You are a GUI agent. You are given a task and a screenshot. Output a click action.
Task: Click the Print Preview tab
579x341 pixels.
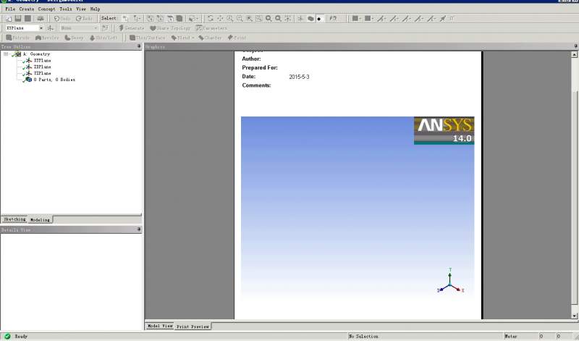[x=193, y=327]
